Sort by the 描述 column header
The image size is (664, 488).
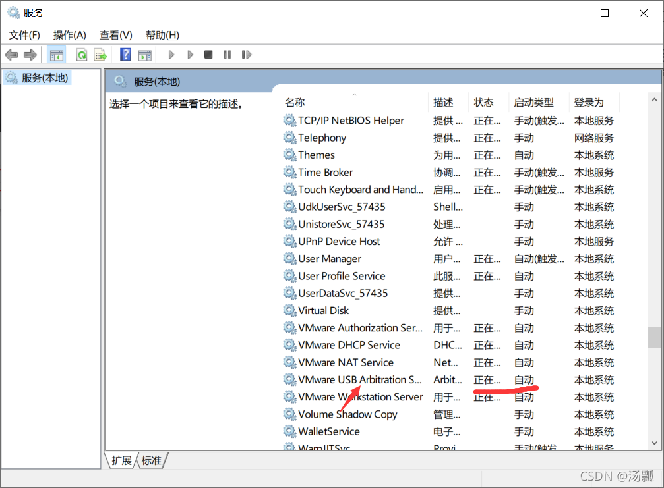443,102
